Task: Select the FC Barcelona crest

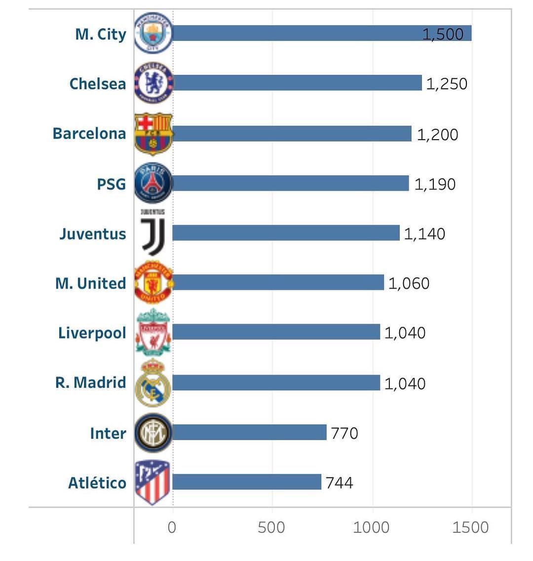Action: tap(153, 134)
